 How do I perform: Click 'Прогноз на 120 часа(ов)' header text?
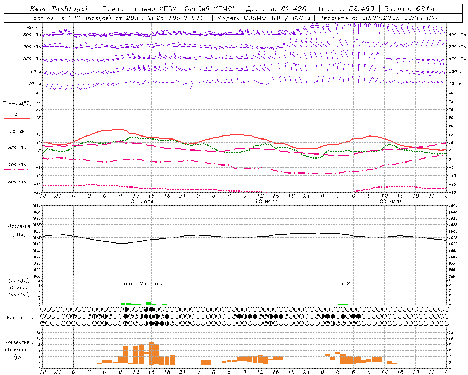pos(70,18)
